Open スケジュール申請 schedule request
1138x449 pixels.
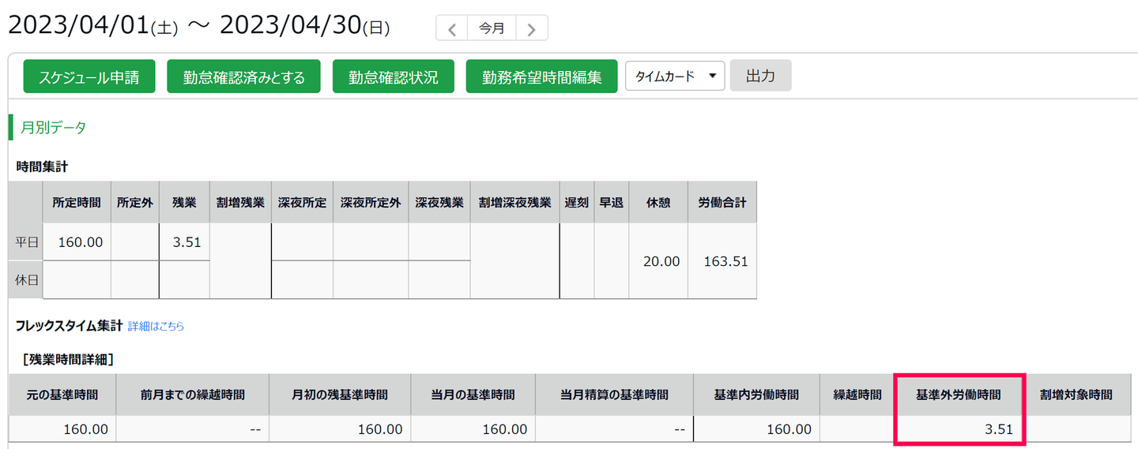89,77
